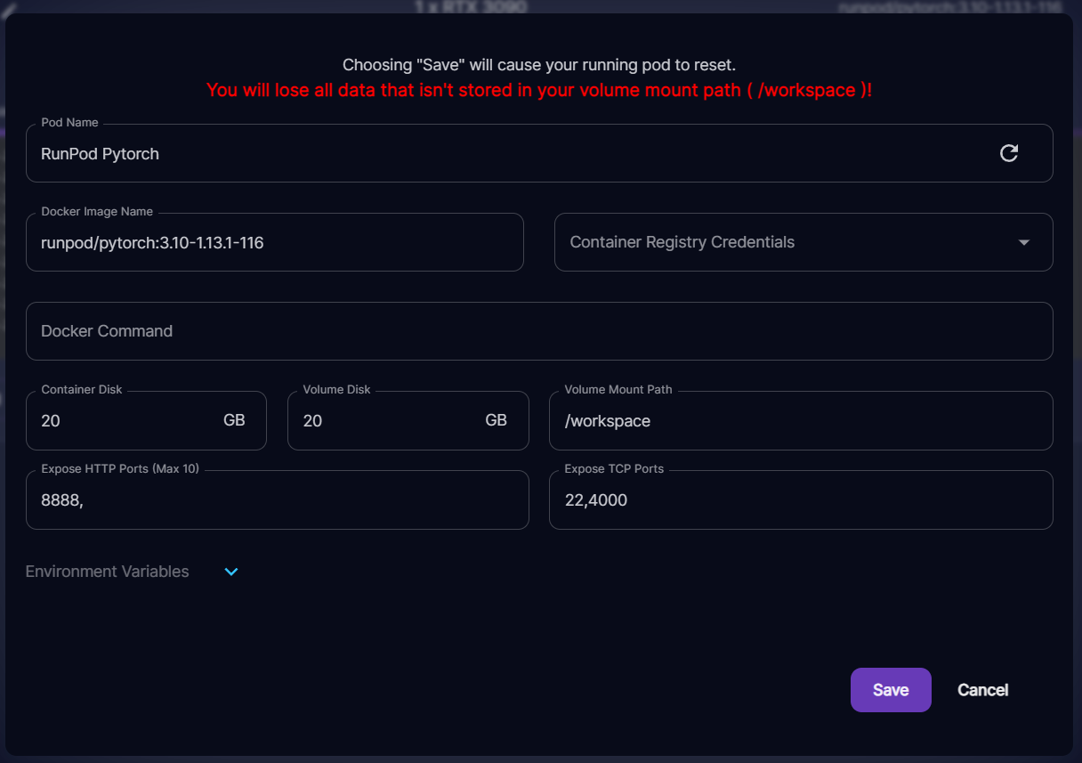
Task: Click the red data loss warning text
Action: pos(539,90)
